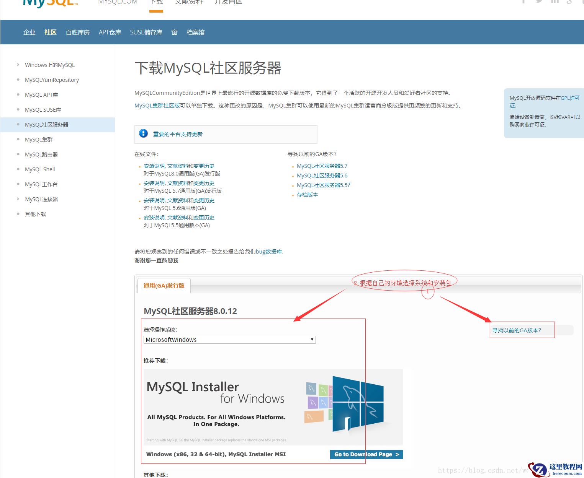Open 安装说明 link for MySQL 5.7通用版(GA)发行版
This screenshot has width=584, height=478.
click(x=154, y=183)
